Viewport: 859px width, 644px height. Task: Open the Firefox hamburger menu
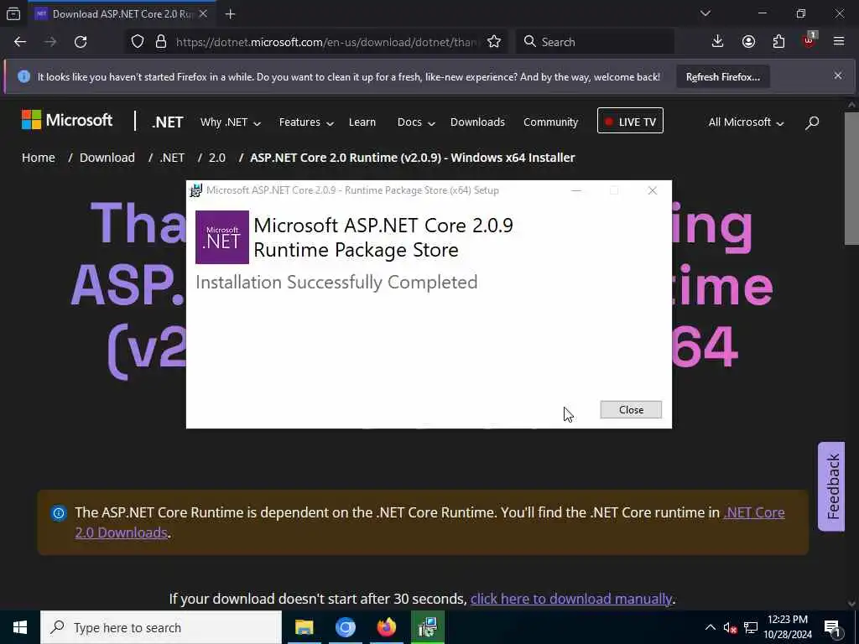(x=839, y=42)
